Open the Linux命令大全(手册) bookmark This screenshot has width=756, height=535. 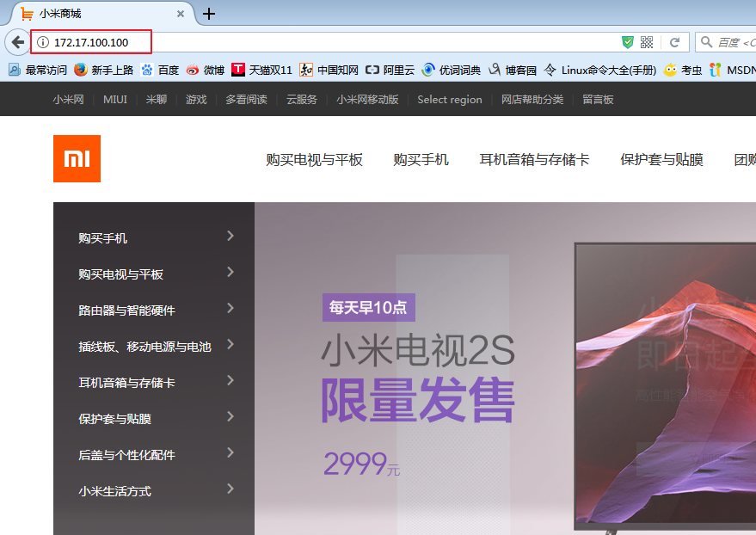pyautogui.click(x=599, y=70)
